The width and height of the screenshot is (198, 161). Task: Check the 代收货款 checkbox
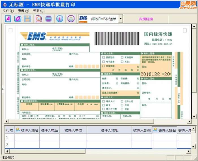[x=104, y=66]
